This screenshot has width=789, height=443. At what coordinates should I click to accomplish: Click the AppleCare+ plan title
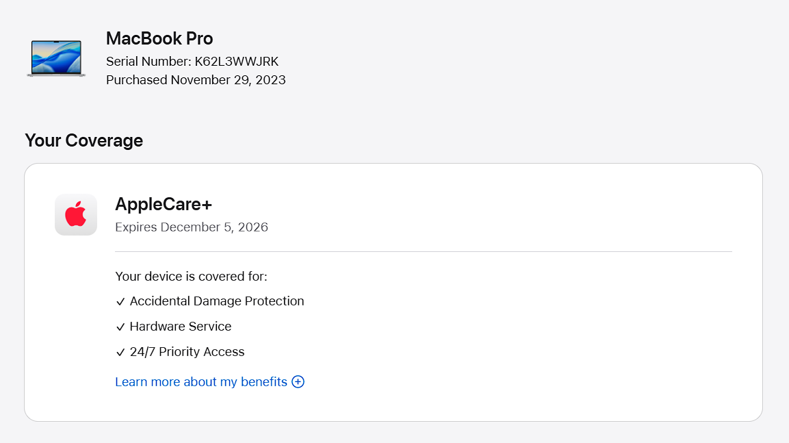point(164,204)
